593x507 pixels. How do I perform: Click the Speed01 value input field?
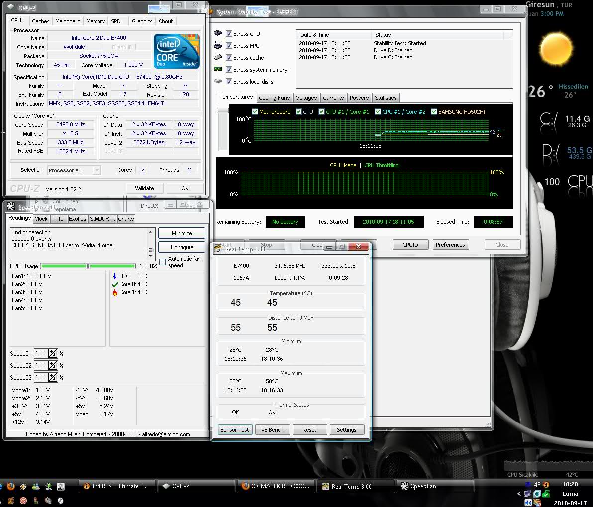click(x=40, y=353)
